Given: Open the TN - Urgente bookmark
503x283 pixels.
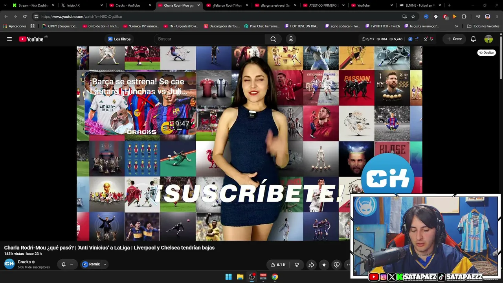Looking at the screenshot, I should (x=181, y=26).
